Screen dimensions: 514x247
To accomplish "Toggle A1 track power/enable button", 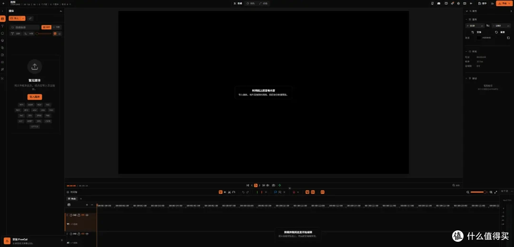I will [71, 234].
